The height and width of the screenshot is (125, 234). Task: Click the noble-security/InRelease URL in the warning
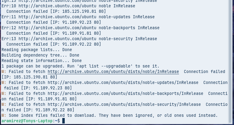[124, 104]
